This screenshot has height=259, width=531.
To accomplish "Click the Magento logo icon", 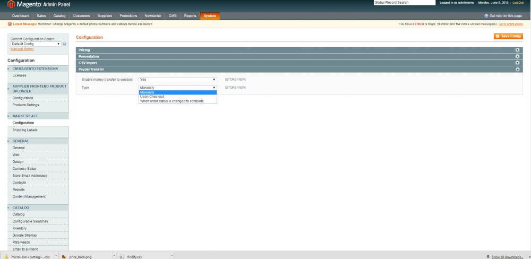I will (x=11, y=4).
